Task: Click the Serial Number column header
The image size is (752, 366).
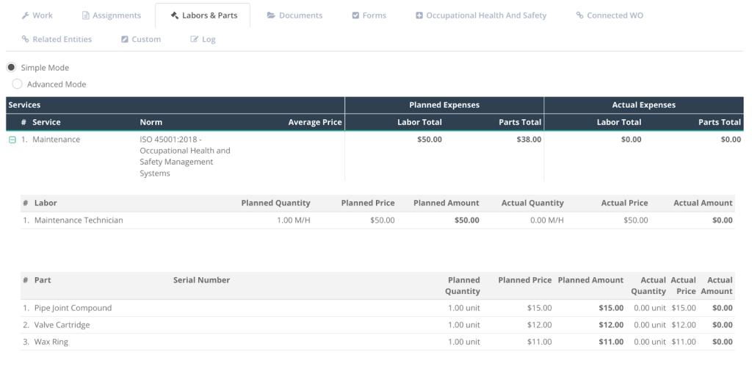Action: (201, 280)
